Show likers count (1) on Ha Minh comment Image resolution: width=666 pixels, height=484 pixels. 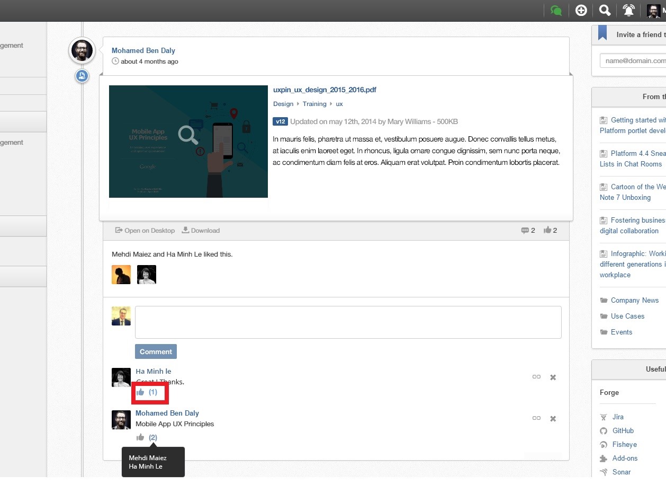tap(153, 392)
